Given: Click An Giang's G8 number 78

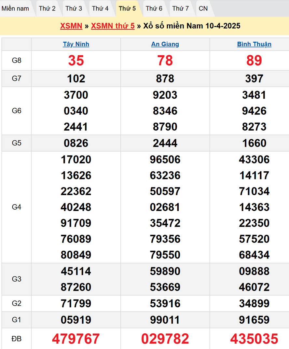Looking at the screenshot, I should point(165,61).
